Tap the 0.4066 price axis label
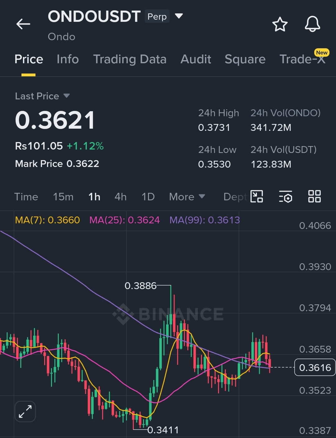The height and width of the screenshot is (438, 336). [315, 226]
